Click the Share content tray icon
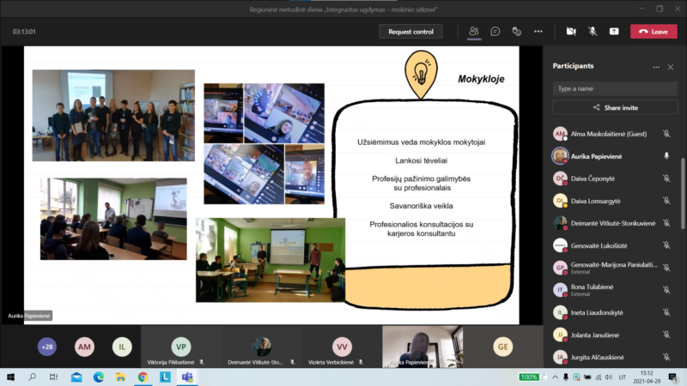This screenshot has width=687, height=386. [614, 32]
